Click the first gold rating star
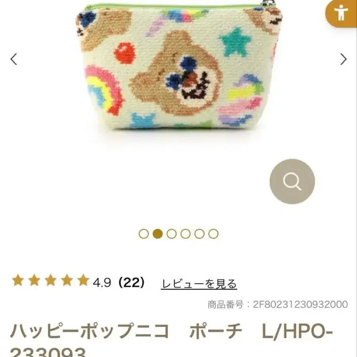Viewport: 357px width, 357px height. (x=18, y=280)
